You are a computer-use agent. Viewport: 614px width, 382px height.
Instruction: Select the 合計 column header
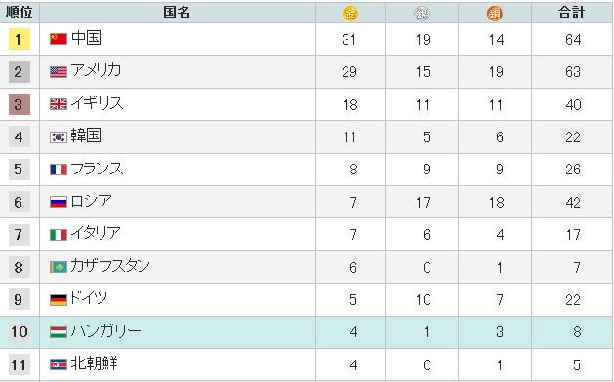click(571, 12)
